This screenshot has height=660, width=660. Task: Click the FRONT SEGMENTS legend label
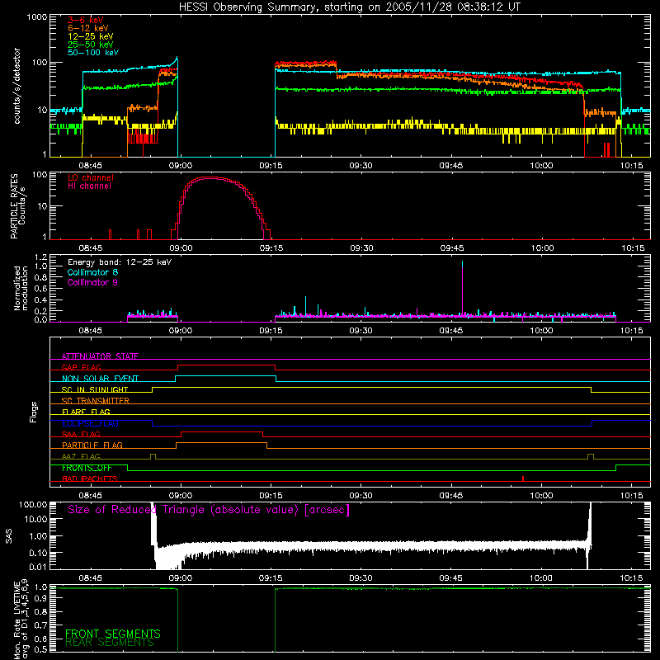coord(113,634)
